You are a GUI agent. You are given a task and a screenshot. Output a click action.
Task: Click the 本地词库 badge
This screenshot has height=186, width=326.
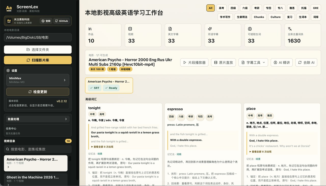126,69
